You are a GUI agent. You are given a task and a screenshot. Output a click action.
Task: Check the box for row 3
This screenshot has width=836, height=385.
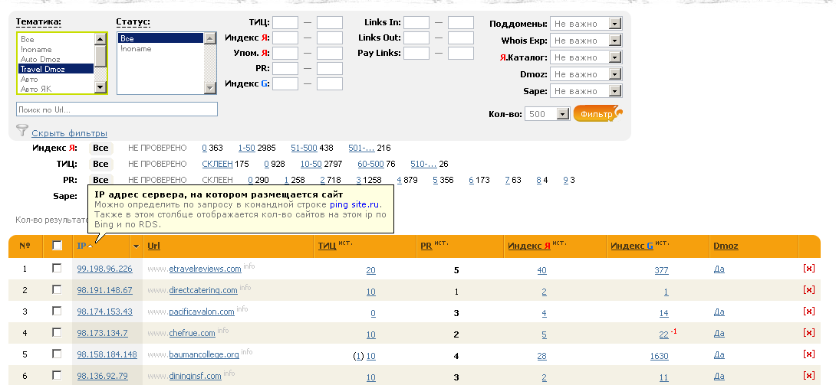[57, 311]
